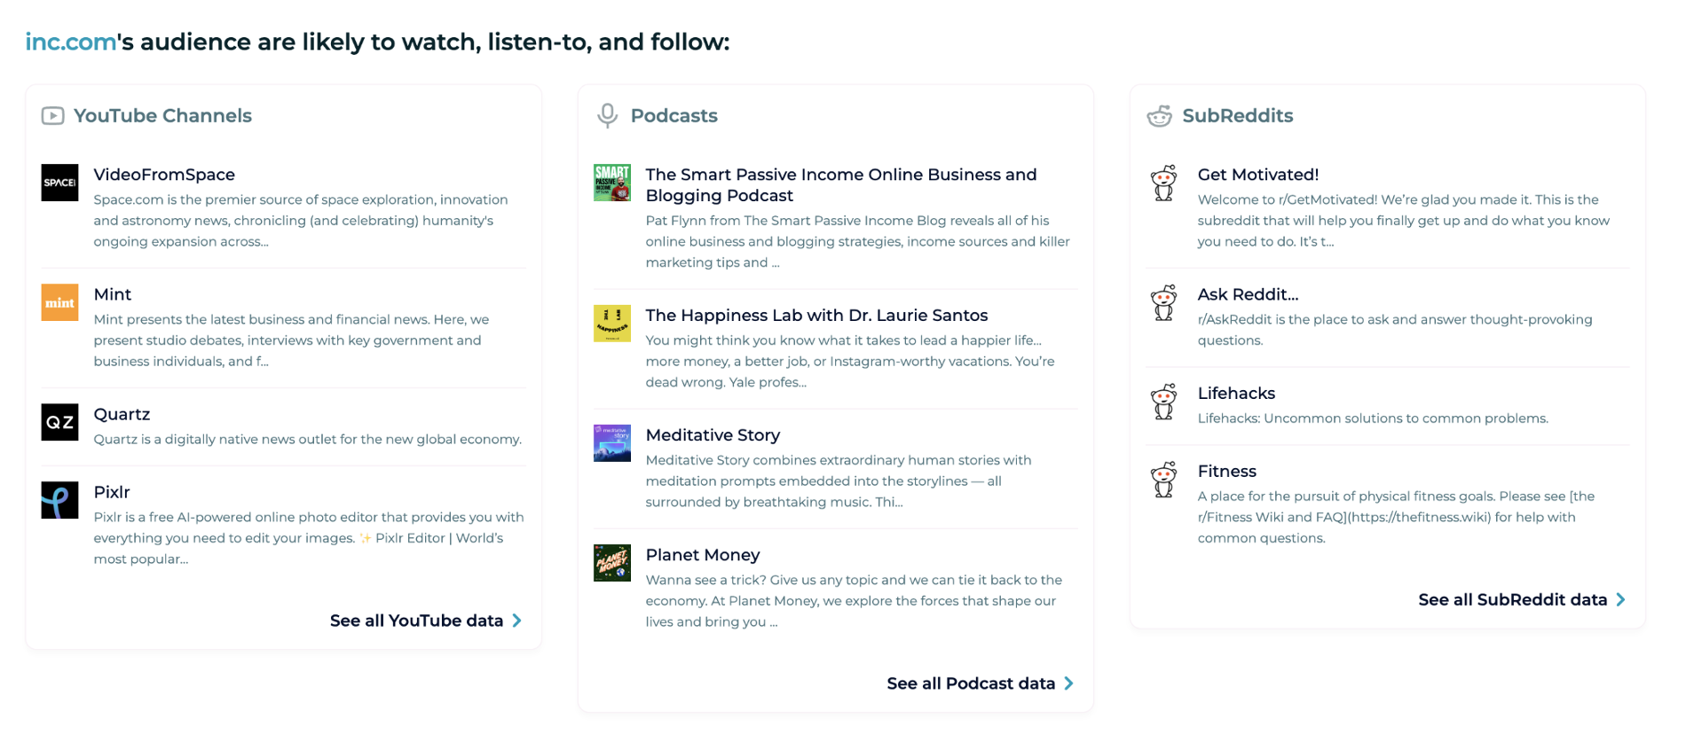
Task: Click the Pixlr channel logo
Action: pyautogui.click(x=59, y=500)
